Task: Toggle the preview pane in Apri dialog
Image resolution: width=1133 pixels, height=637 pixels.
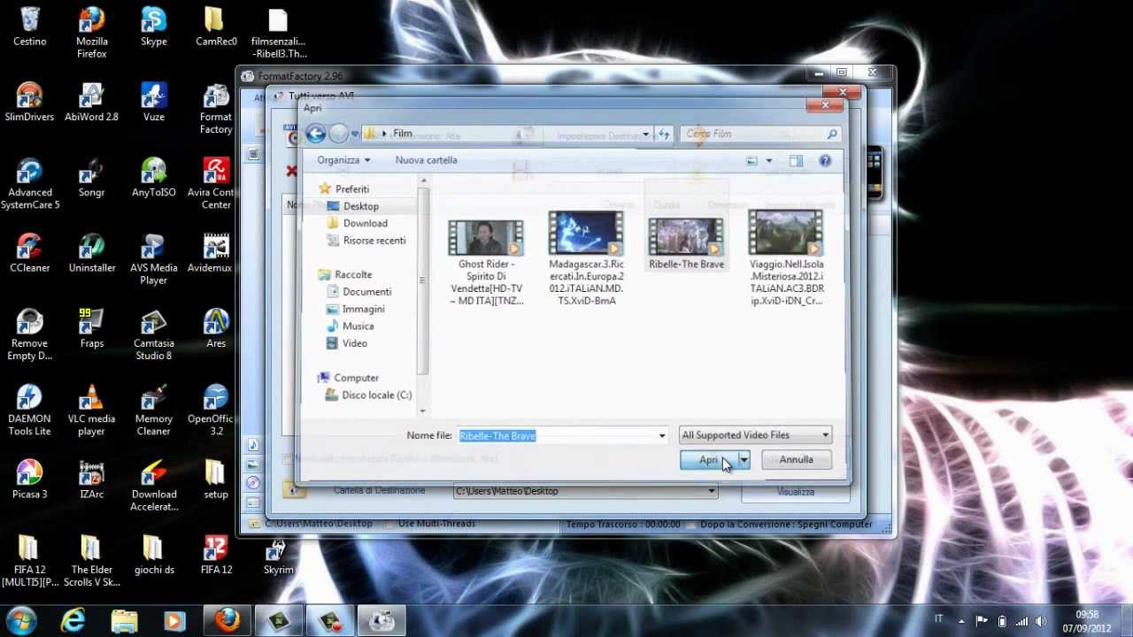Action: point(796,160)
